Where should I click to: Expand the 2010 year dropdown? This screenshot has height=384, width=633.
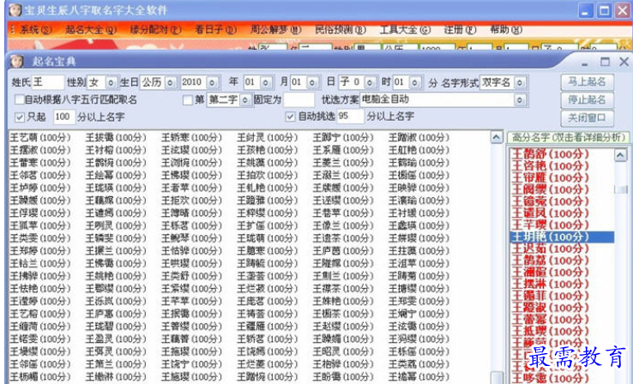213,82
